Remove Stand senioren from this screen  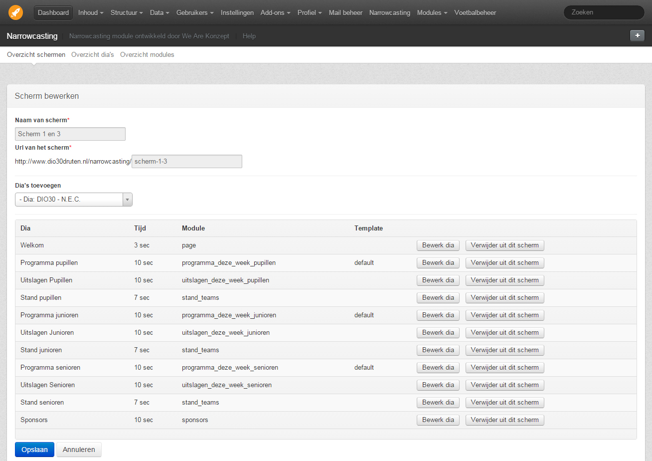point(504,403)
